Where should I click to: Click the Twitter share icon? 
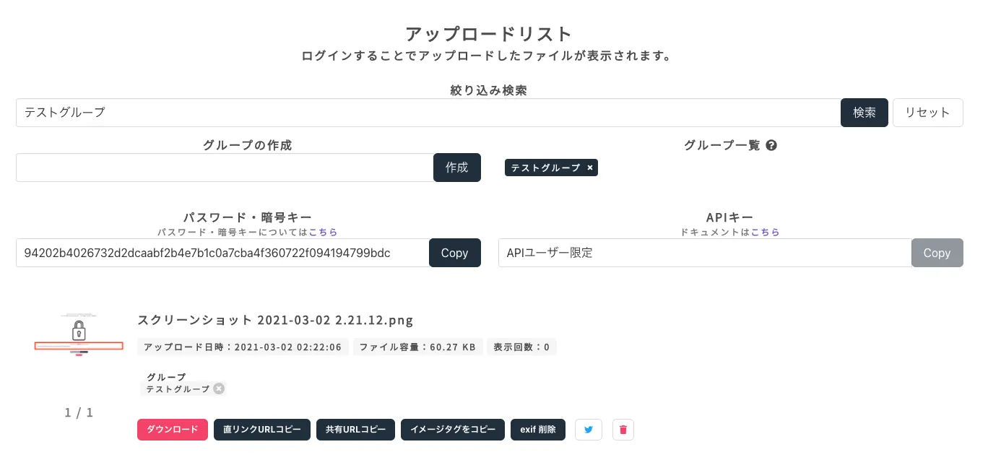pyautogui.click(x=589, y=430)
